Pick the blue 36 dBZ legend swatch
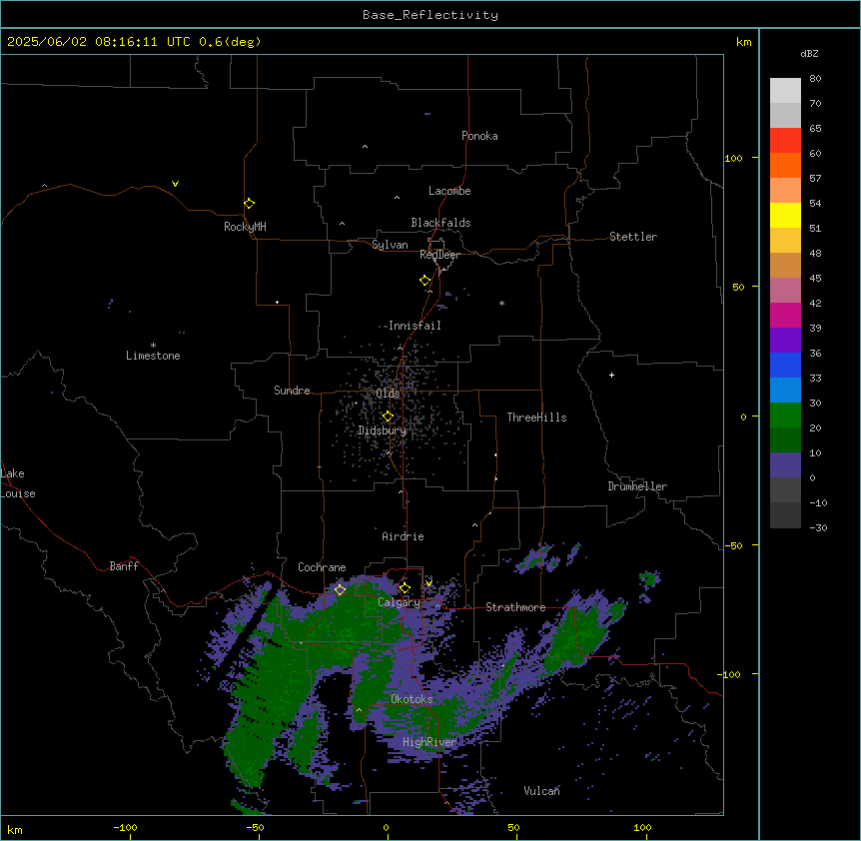This screenshot has height=841, width=861. click(x=785, y=365)
